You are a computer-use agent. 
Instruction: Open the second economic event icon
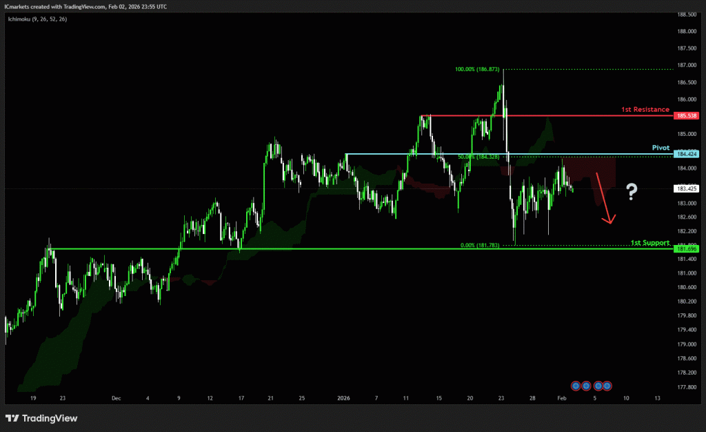coord(585,385)
